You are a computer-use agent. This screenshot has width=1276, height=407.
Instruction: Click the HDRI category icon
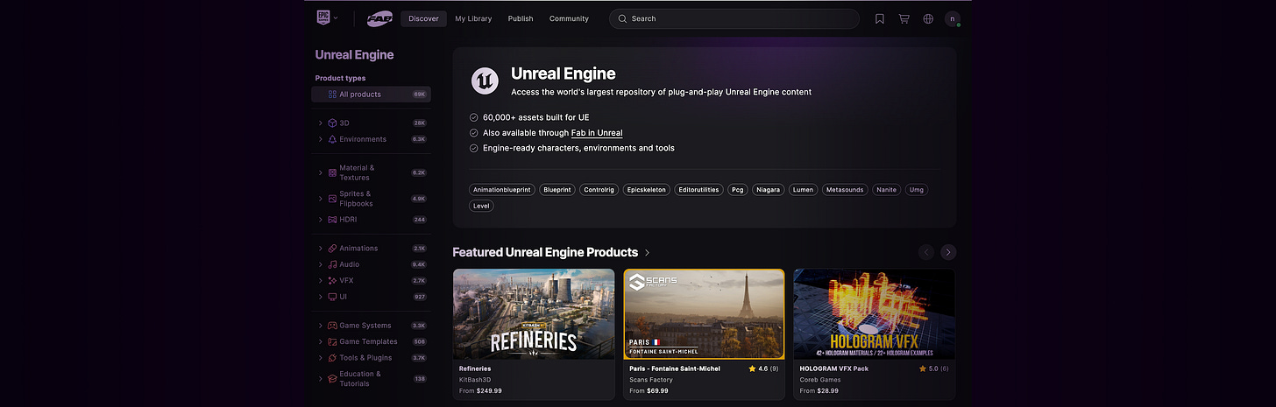coord(332,220)
